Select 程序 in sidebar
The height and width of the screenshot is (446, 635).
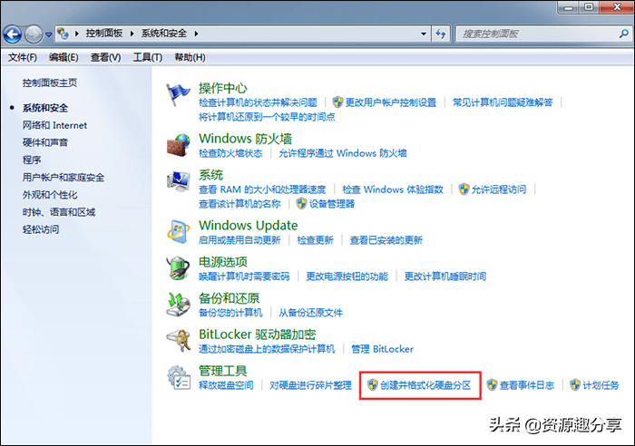[32, 160]
